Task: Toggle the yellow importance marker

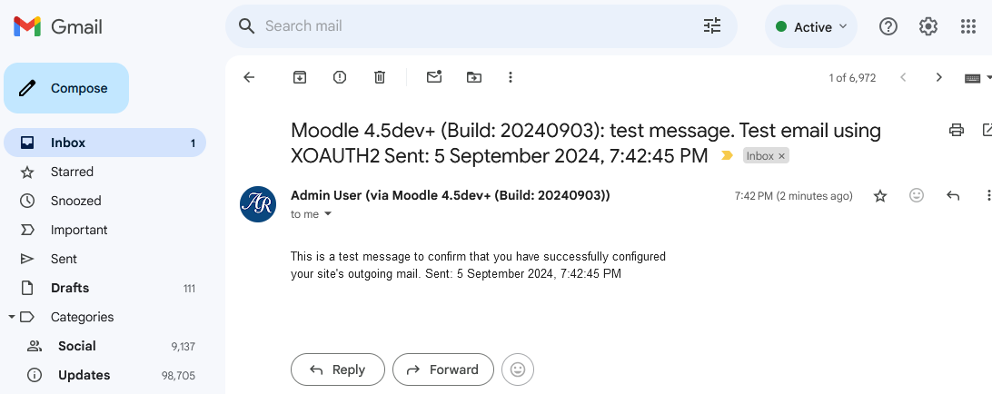Action: click(x=728, y=155)
